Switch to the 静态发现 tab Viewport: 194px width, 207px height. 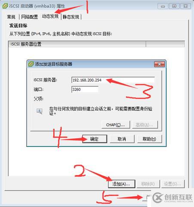(x=71, y=17)
